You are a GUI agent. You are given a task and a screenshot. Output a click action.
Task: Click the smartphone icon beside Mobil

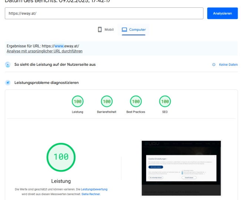[x=100, y=30]
